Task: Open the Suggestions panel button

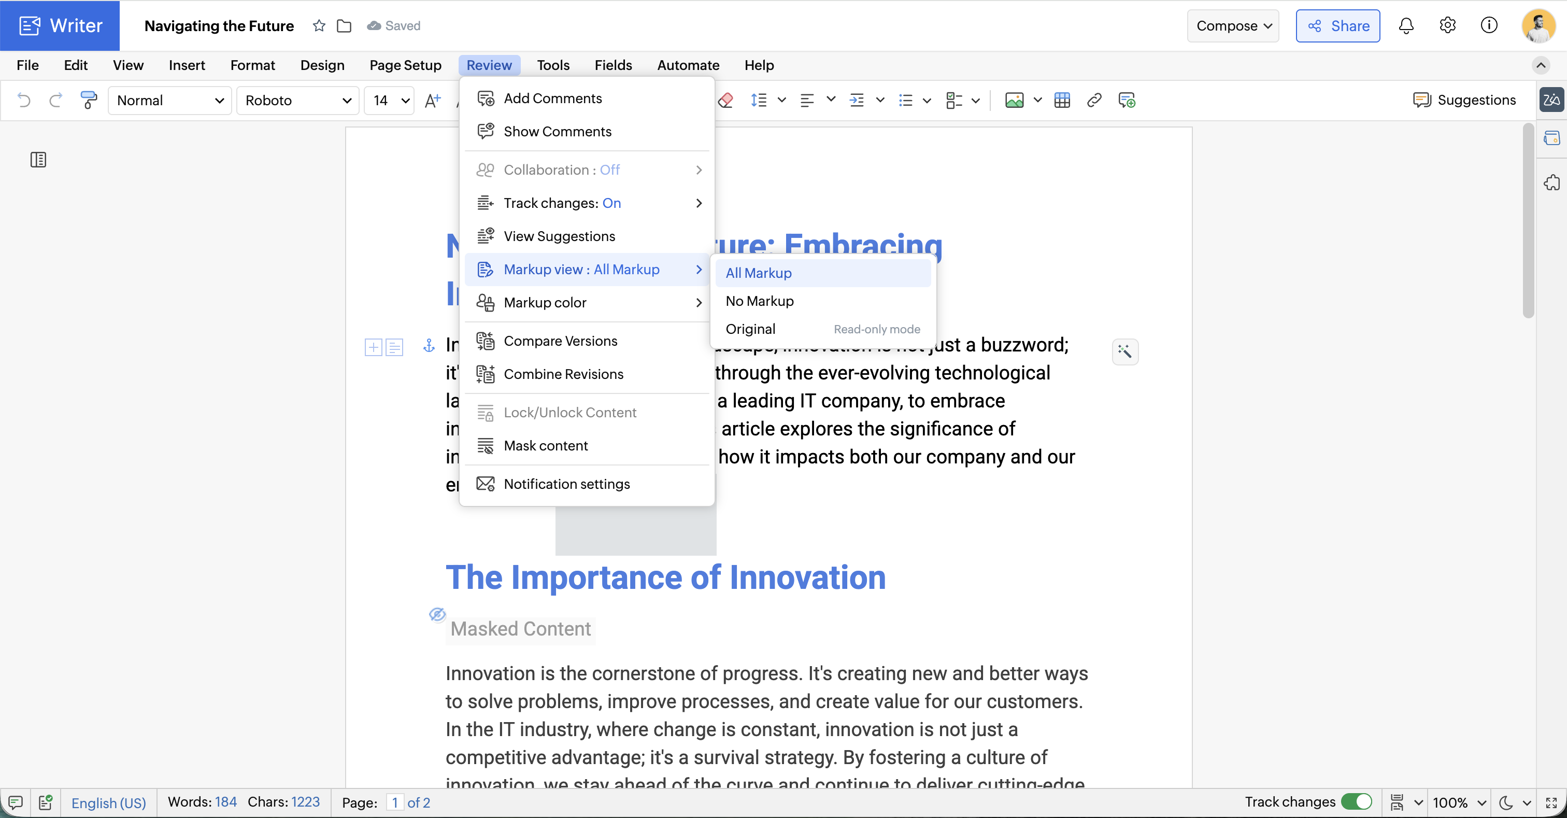Action: [x=1465, y=100]
